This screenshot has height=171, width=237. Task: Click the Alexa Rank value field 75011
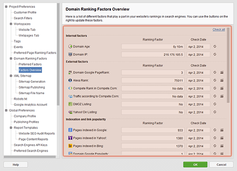pyautogui.click(x=153, y=80)
